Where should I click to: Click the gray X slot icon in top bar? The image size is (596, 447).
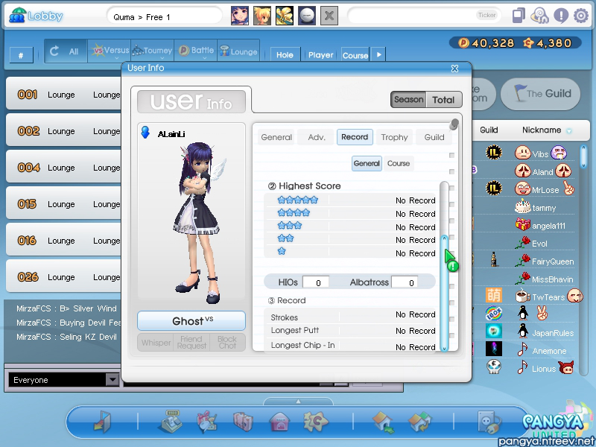click(x=329, y=16)
